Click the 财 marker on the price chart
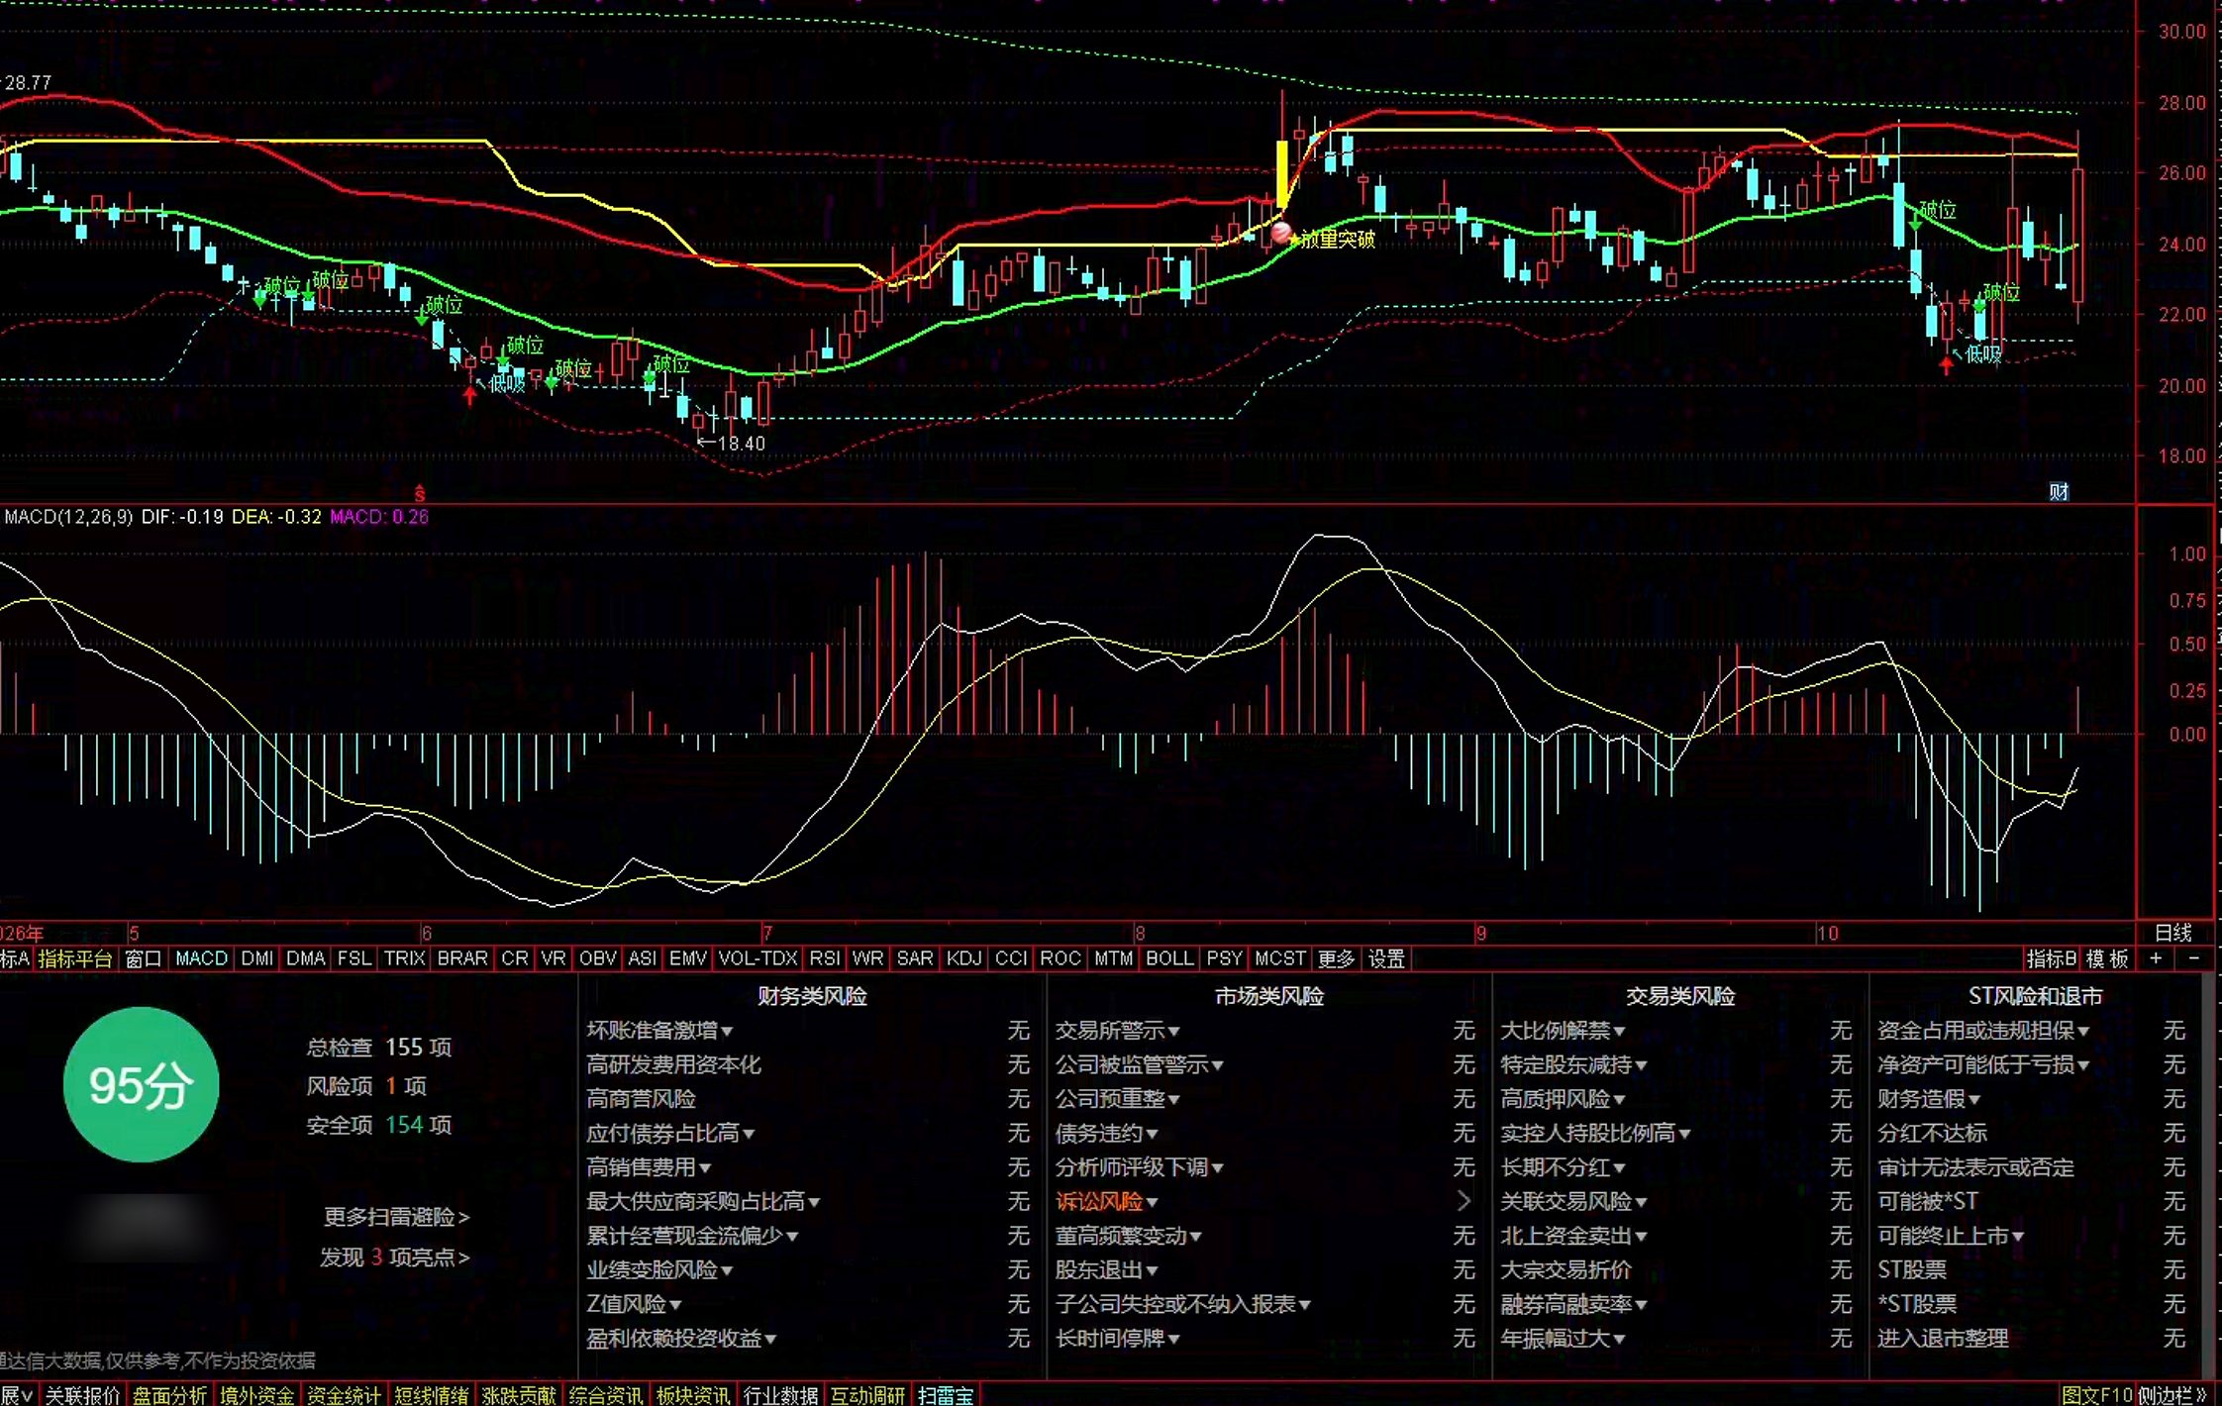Screen dimensions: 2222x1406 click(x=2059, y=491)
